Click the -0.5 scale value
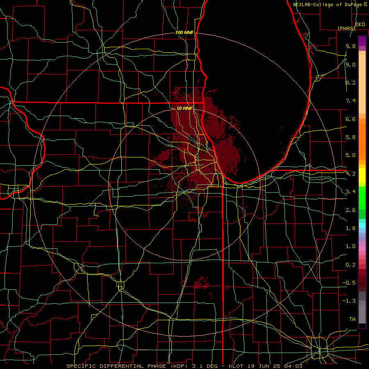Screen dimensions: 369x369 coord(349,283)
